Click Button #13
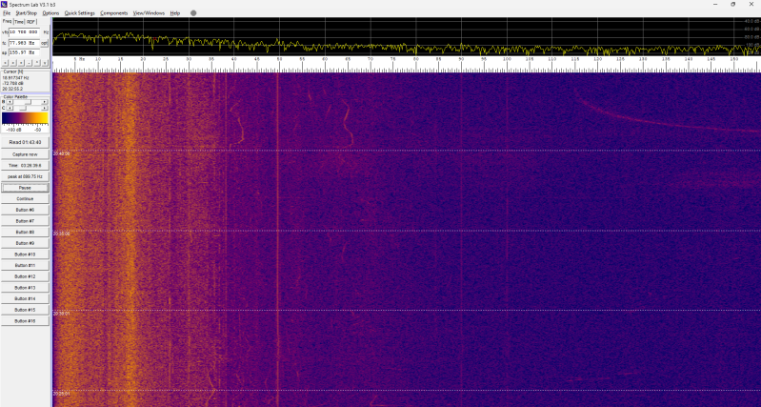The height and width of the screenshot is (407, 761). pos(25,288)
